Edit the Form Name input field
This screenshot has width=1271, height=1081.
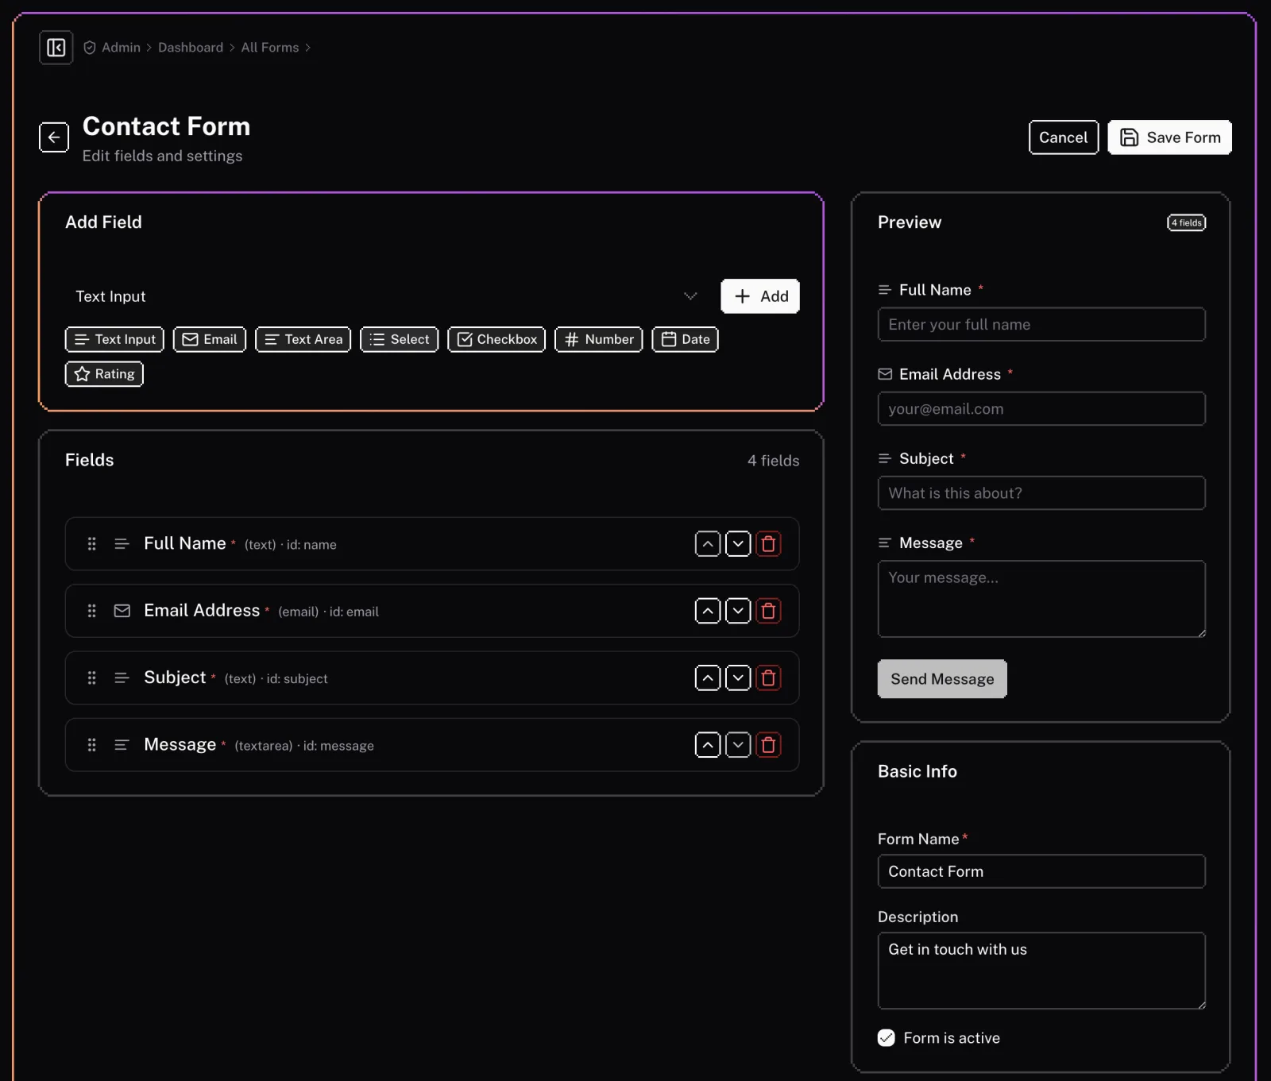1041,871
